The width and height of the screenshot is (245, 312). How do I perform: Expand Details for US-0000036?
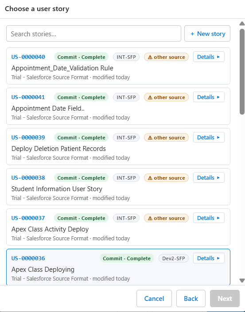pos(209,258)
